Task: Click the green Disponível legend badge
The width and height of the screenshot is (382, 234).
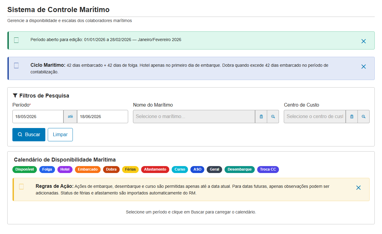Action: [x=24, y=169]
